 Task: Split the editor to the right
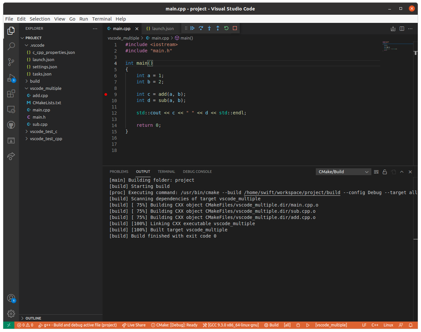point(402,28)
